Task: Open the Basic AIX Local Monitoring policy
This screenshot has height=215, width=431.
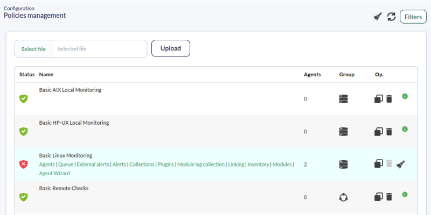Action: (70, 90)
